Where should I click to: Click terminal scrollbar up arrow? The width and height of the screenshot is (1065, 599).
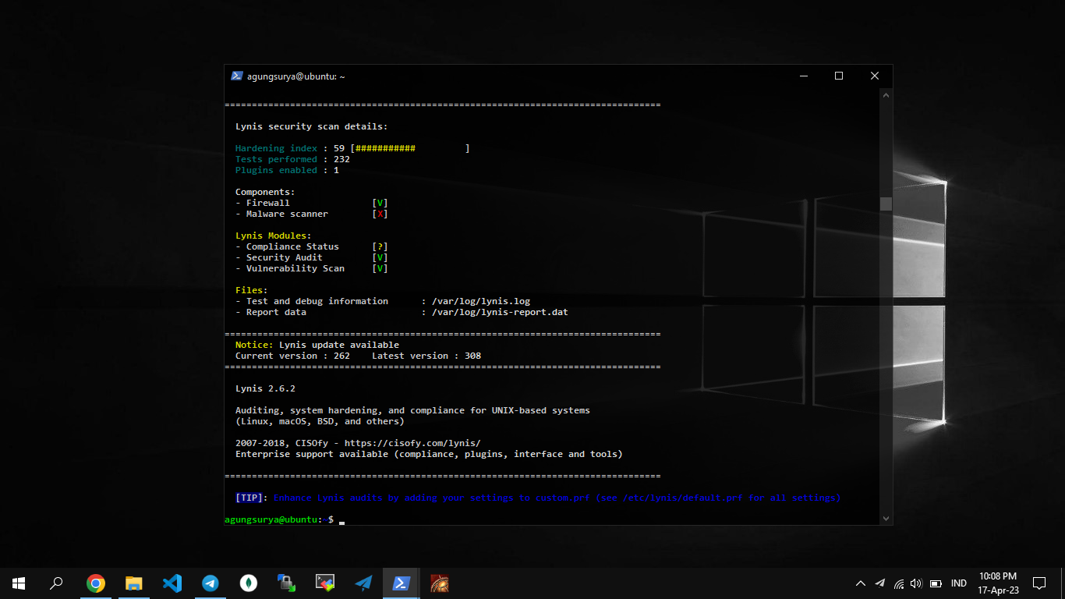[886, 95]
